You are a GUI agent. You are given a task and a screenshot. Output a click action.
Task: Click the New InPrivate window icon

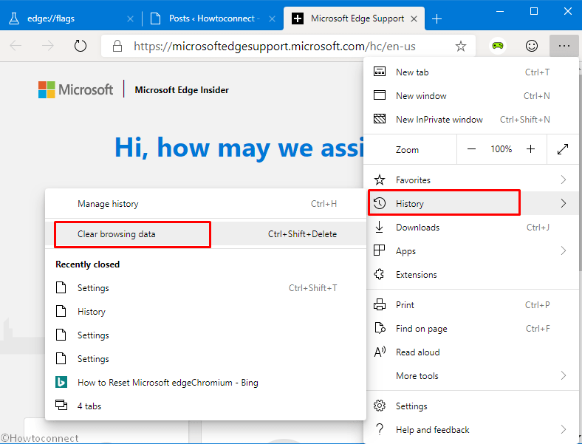(380, 119)
